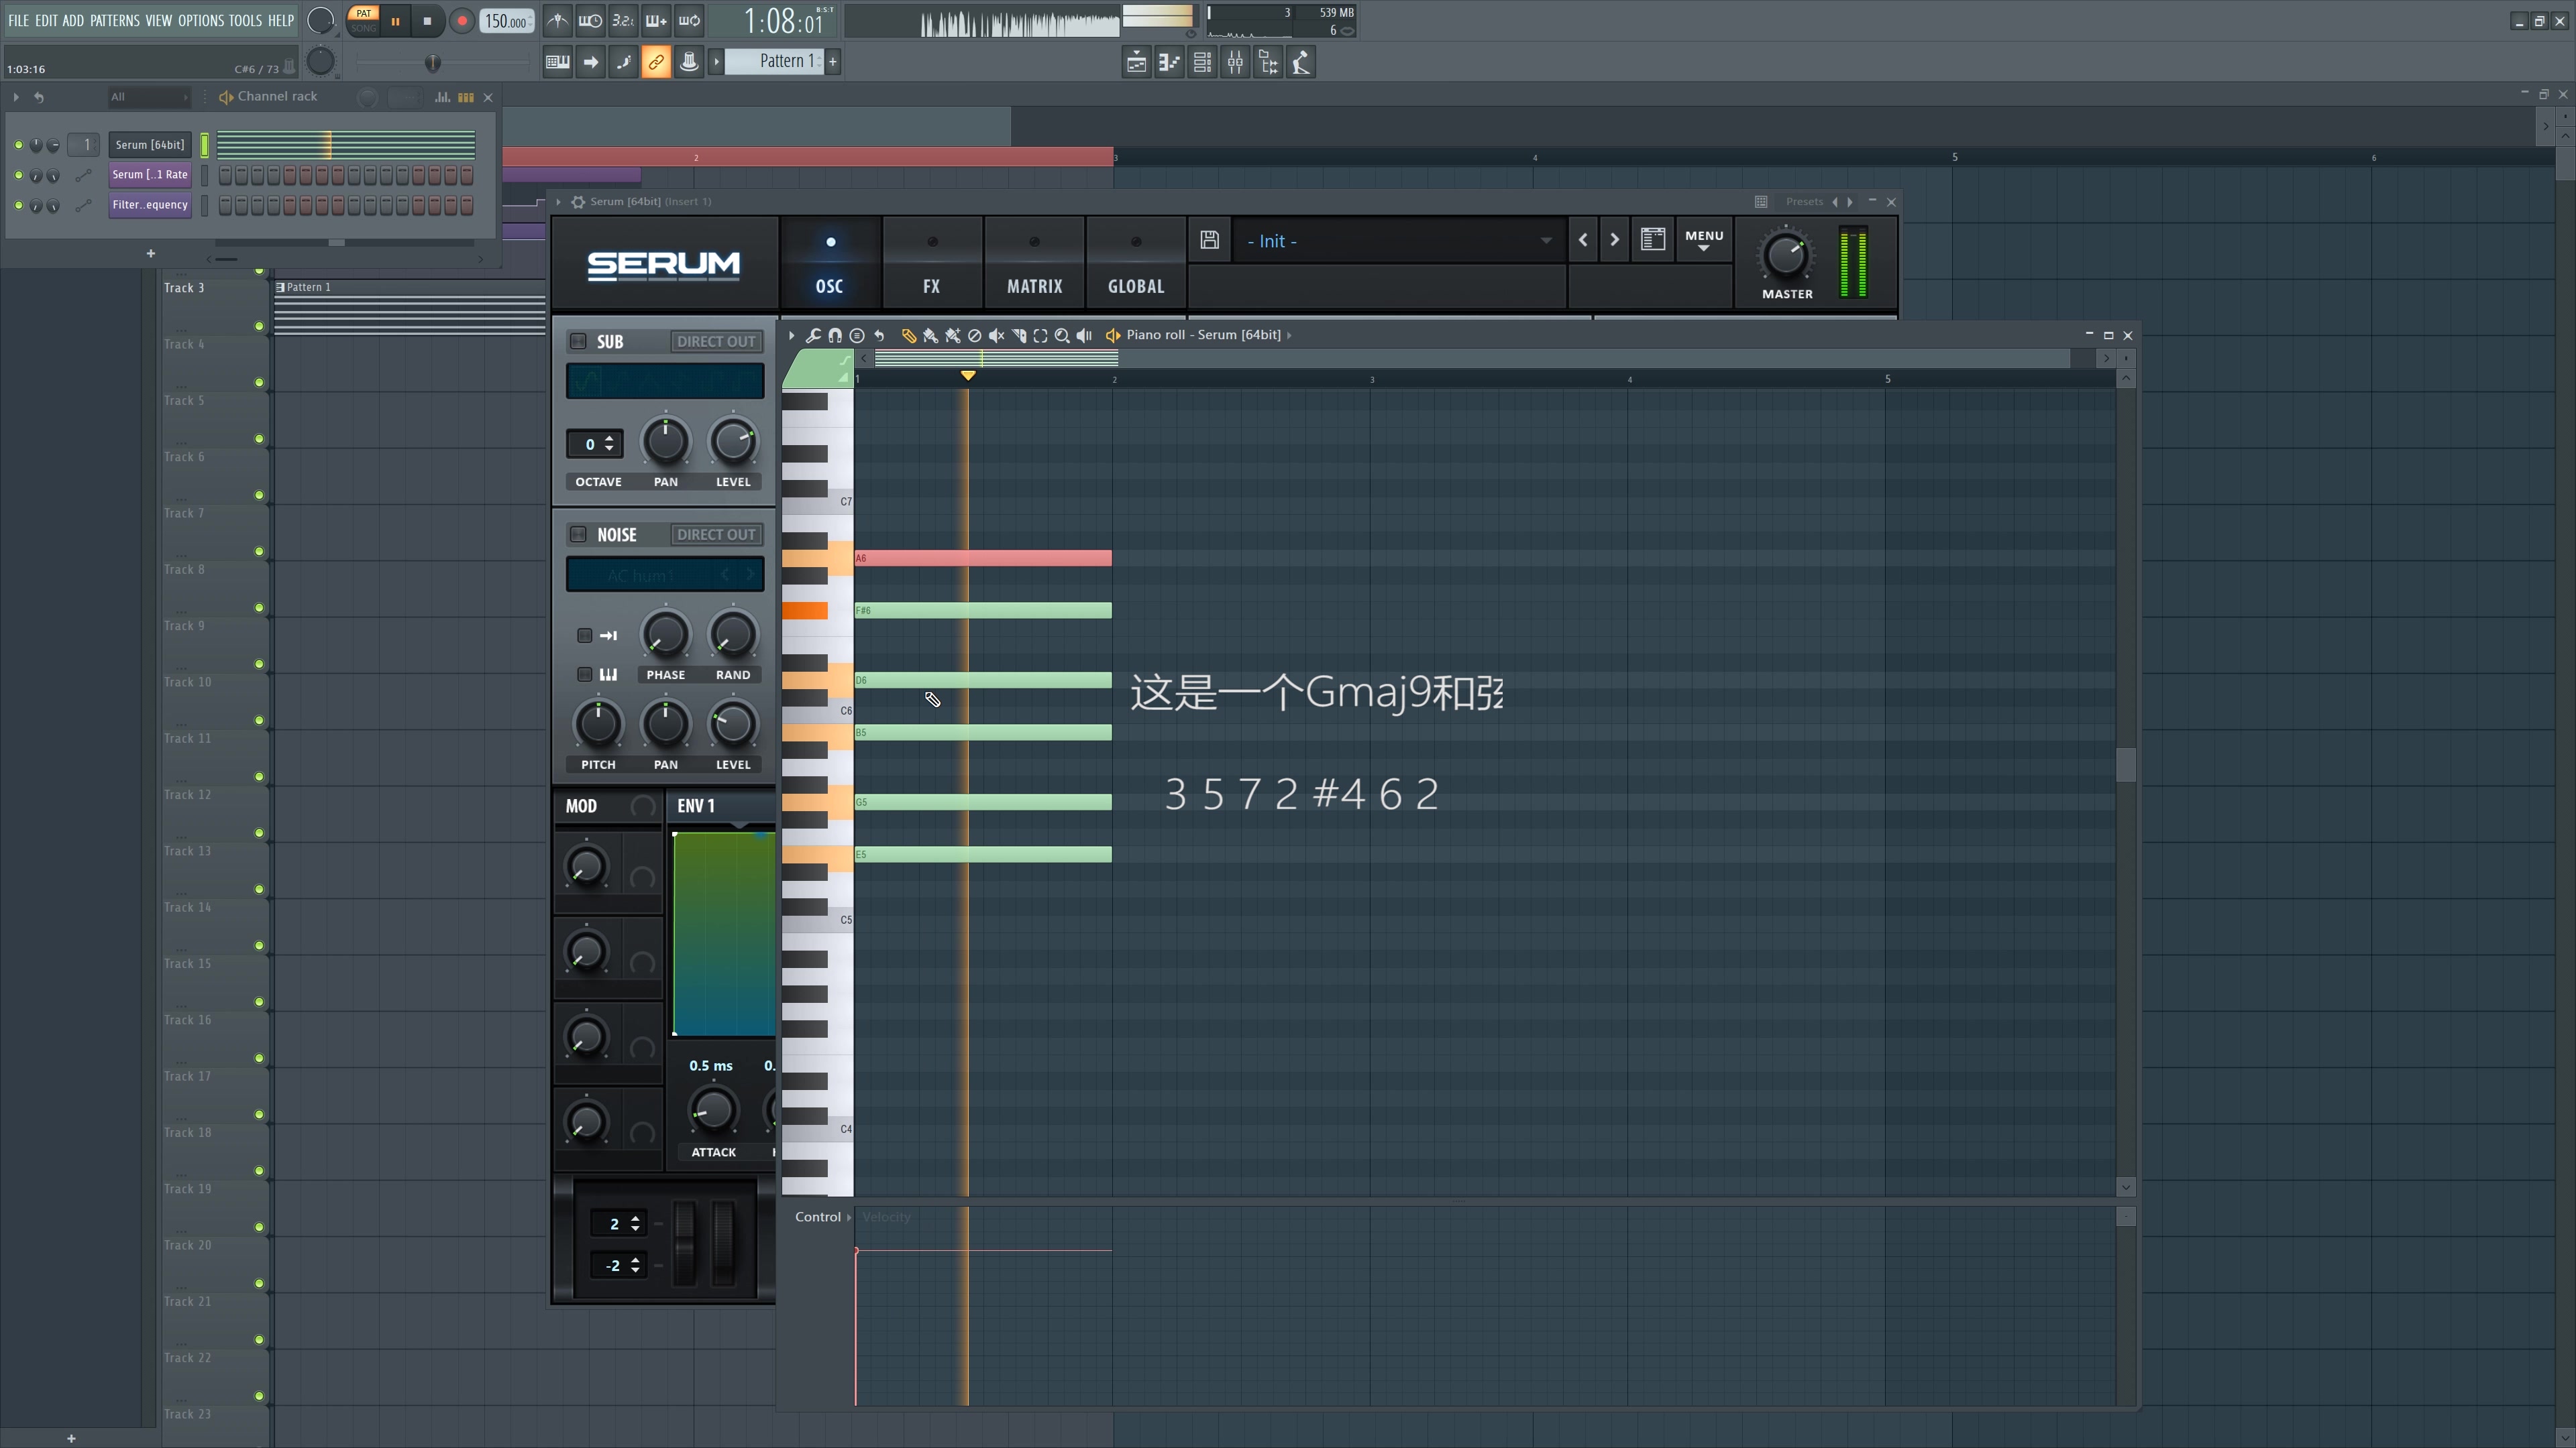Pause playback
The width and height of the screenshot is (2576, 1448).
coord(395,21)
